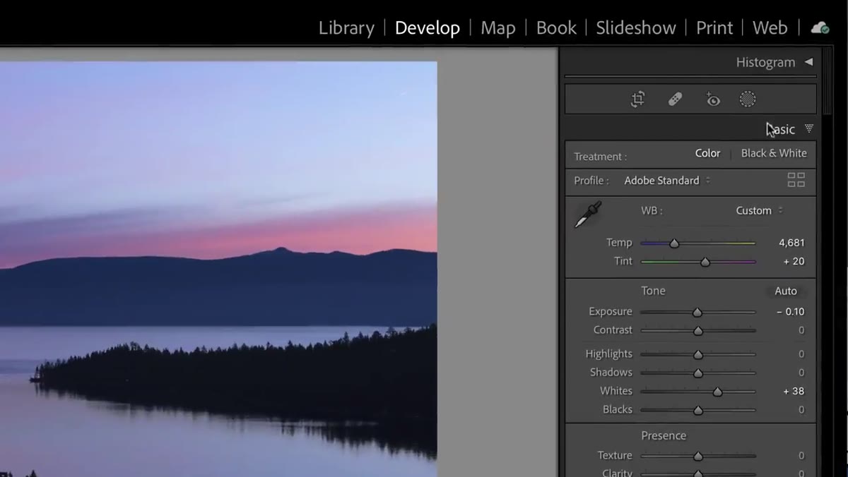
Task: Click the right panel vertical scrollbar
Action: (828, 81)
